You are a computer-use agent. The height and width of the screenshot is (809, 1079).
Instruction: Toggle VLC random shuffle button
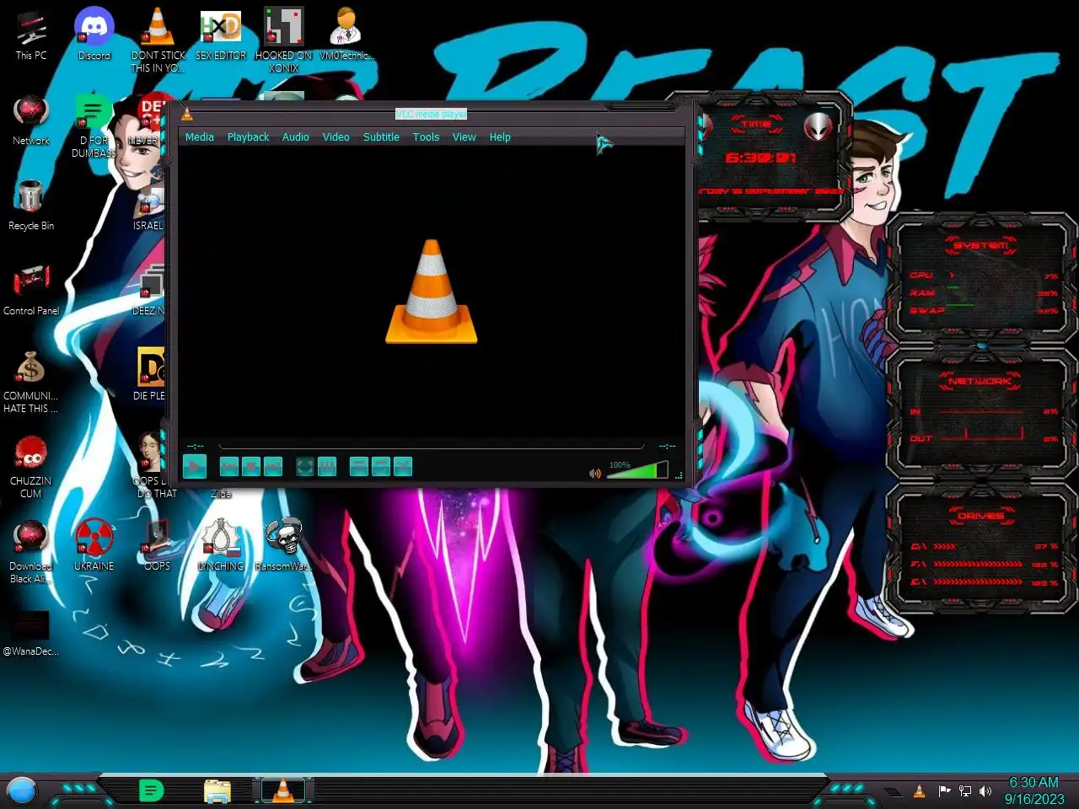(x=403, y=466)
